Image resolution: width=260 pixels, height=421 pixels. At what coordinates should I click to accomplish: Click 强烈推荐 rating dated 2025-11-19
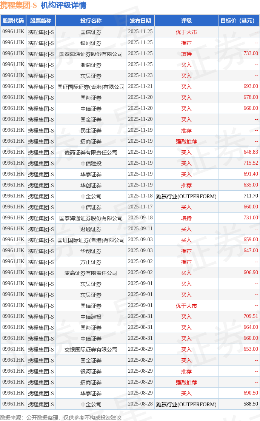click(x=186, y=142)
